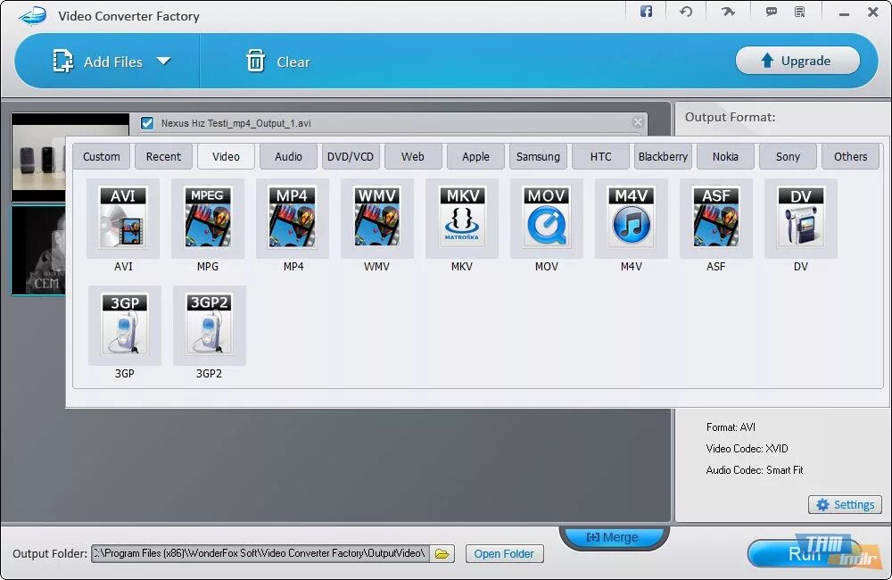Click the refresh/update arrow icon
892x580 pixels.
(x=686, y=12)
